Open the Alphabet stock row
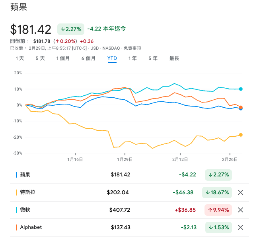This screenshot has width=259, height=240. pos(129,227)
